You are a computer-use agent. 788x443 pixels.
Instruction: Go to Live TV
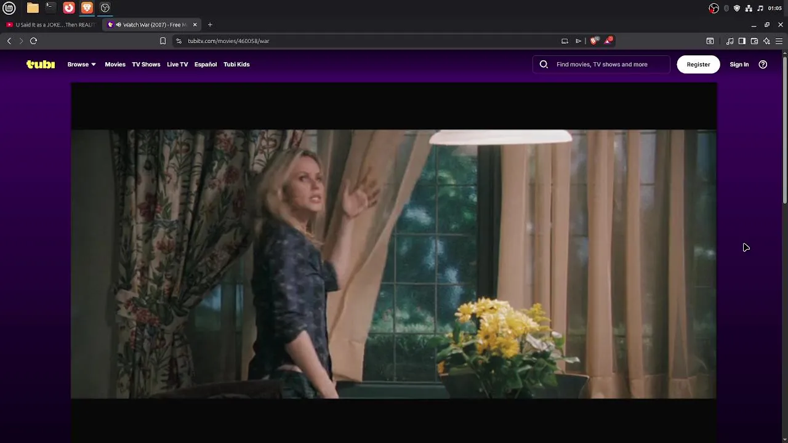[x=177, y=64]
